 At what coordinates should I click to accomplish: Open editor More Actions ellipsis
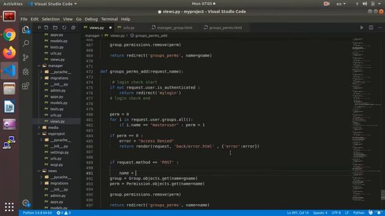point(380,28)
